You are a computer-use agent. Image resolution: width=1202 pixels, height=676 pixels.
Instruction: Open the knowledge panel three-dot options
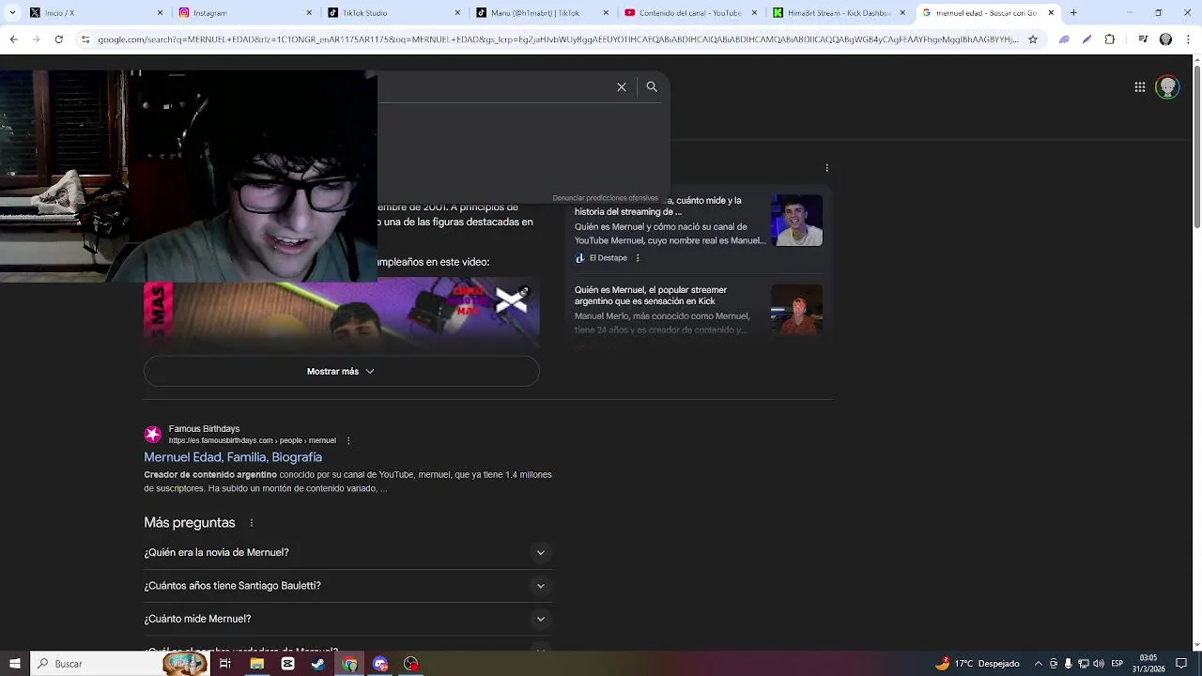click(826, 168)
